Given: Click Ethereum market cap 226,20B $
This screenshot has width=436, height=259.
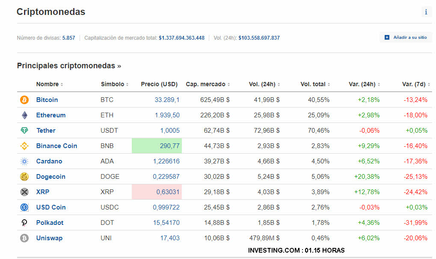Looking at the screenshot, I should pos(215,115).
